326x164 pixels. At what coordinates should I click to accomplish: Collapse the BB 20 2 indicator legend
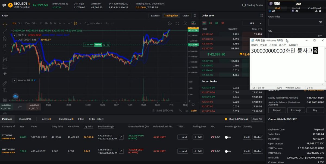15,35
